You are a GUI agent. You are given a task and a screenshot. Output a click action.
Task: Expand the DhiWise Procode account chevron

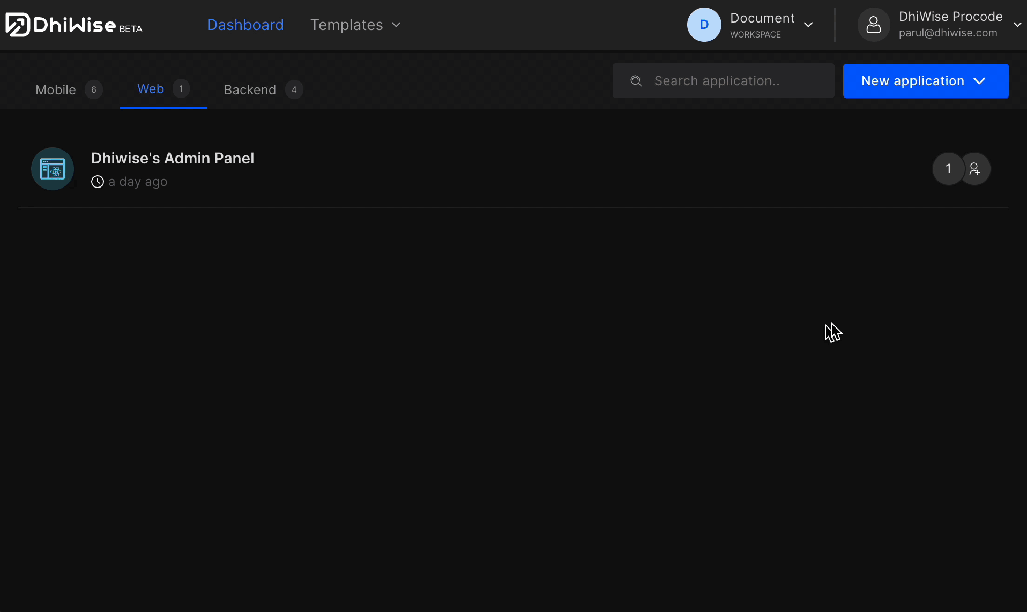click(1017, 25)
